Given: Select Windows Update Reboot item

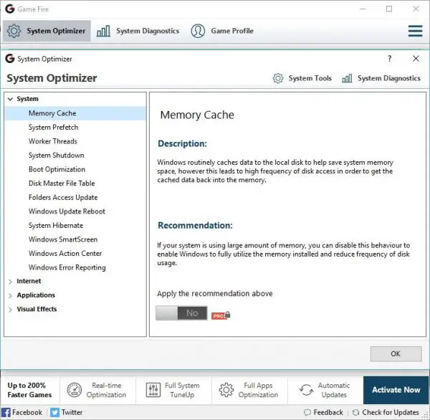Looking at the screenshot, I should 76,211.
